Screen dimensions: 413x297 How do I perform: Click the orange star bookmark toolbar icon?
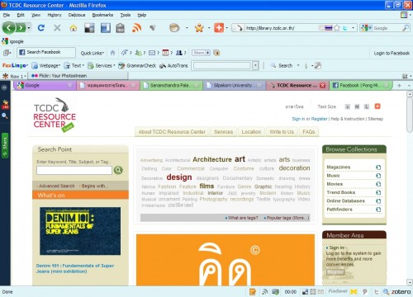[x=199, y=28]
